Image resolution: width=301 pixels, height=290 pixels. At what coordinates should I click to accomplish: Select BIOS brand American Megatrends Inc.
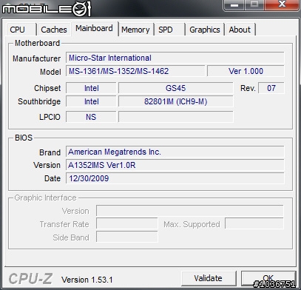pos(175,152)
